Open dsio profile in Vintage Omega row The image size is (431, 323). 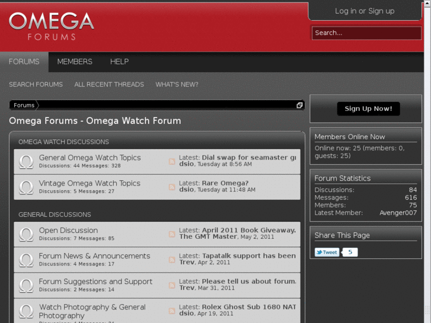click(x=187, y=190)
